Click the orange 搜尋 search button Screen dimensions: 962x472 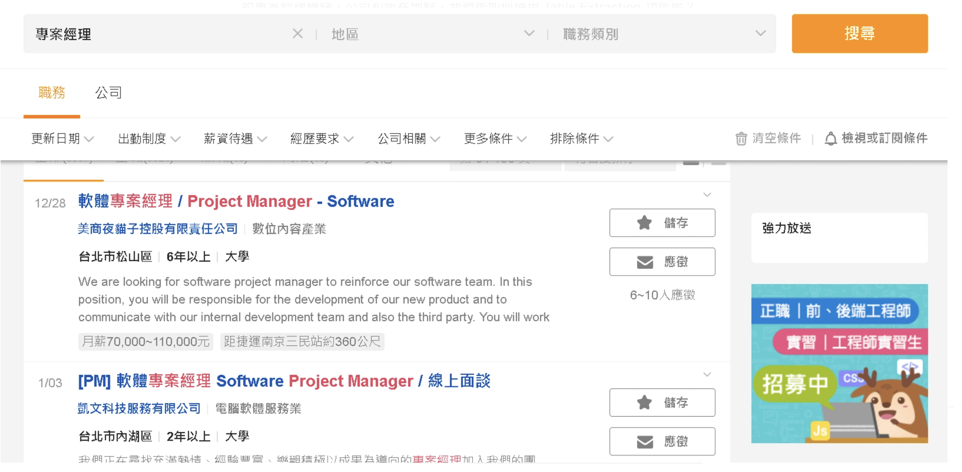click(859, 34)
